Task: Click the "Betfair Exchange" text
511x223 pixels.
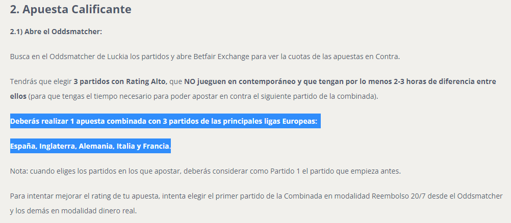Action: 221,57
